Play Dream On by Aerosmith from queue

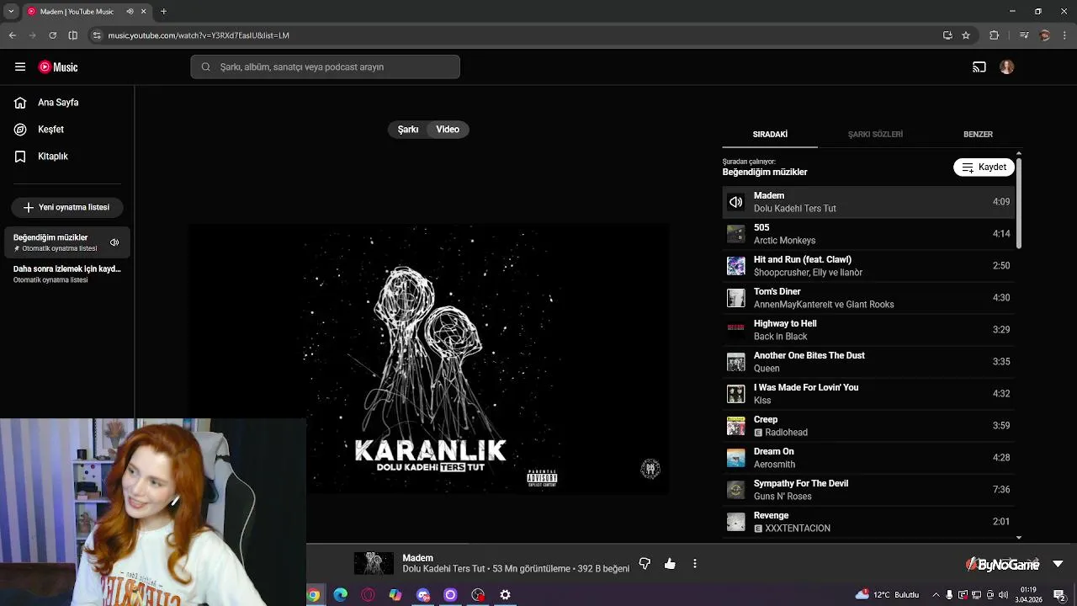[868, 458]
